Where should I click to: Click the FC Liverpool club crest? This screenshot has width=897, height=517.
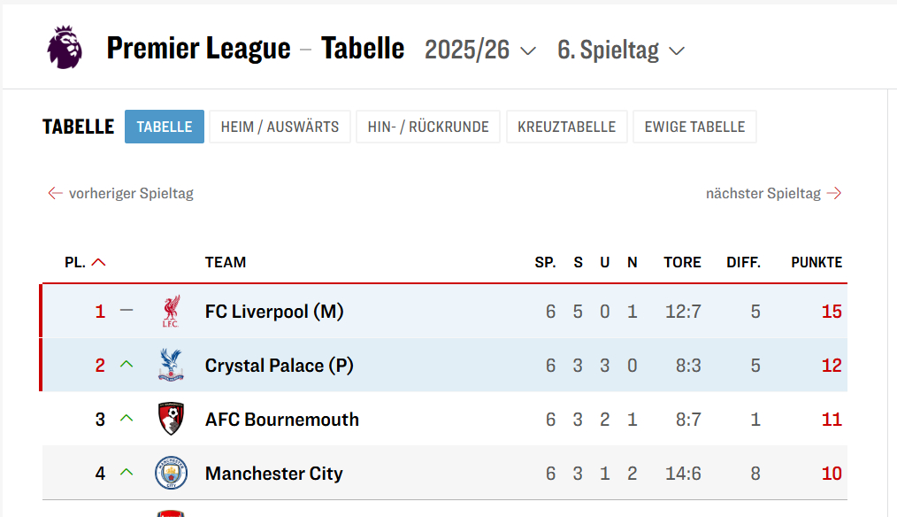click(171, 312)
